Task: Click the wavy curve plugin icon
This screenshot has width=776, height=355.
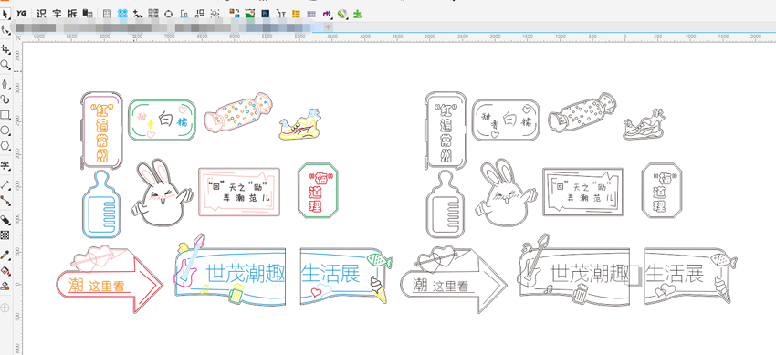Action: pos(138,14)
